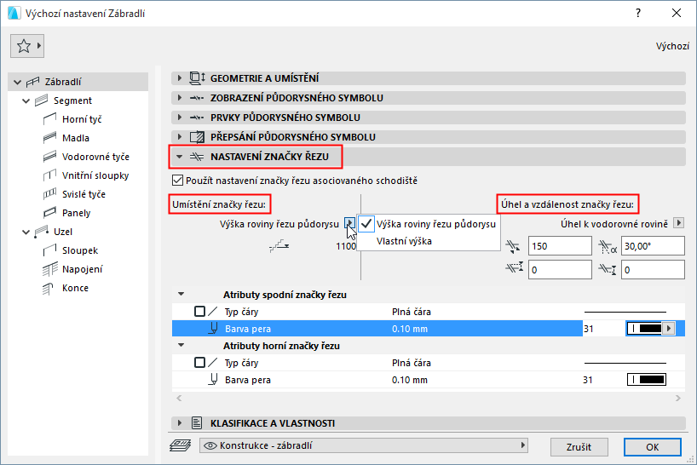Click pen icon in selected Barva pera row
Viewport: 697px width, 465px height.
213,329
